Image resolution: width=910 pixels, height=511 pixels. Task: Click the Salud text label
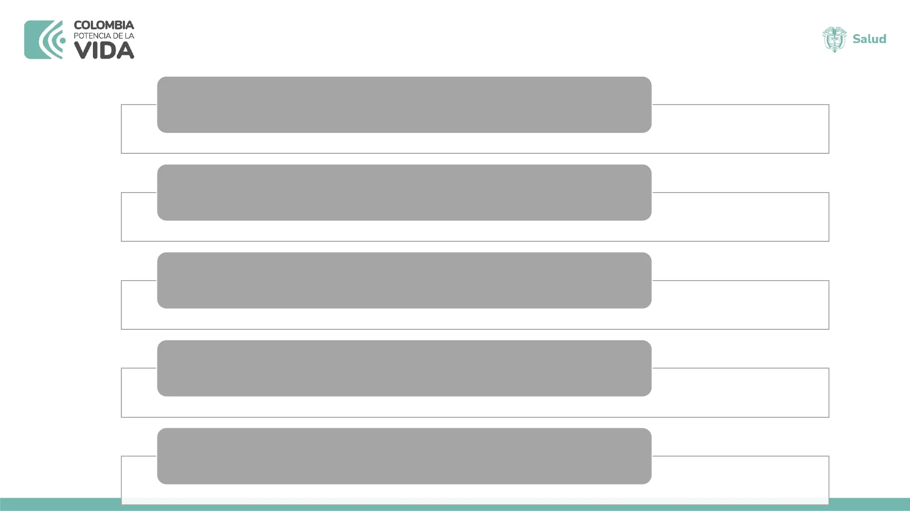coord(869,39)
